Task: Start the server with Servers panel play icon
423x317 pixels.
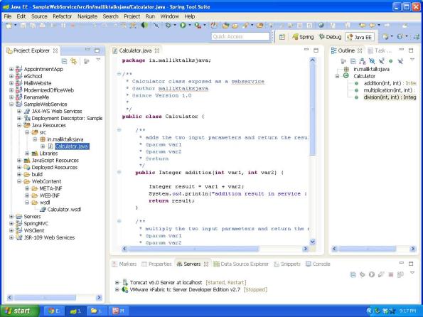Action: (x=372, y=274)
